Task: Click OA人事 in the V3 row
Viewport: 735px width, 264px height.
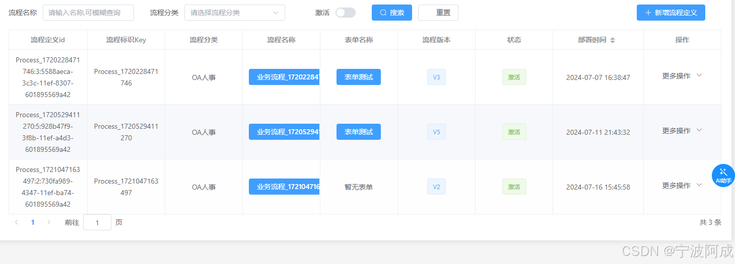Action: (204, 77)
